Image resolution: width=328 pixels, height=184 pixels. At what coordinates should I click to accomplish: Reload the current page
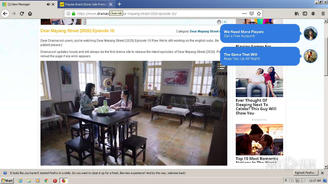tap(22, 14)
